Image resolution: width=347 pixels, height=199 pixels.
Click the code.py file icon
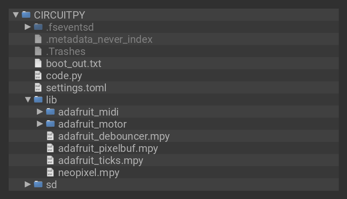(38, 75)
